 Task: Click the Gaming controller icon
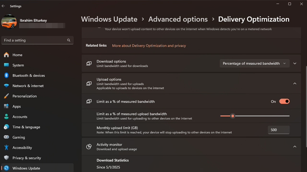[x=6, y=137]
